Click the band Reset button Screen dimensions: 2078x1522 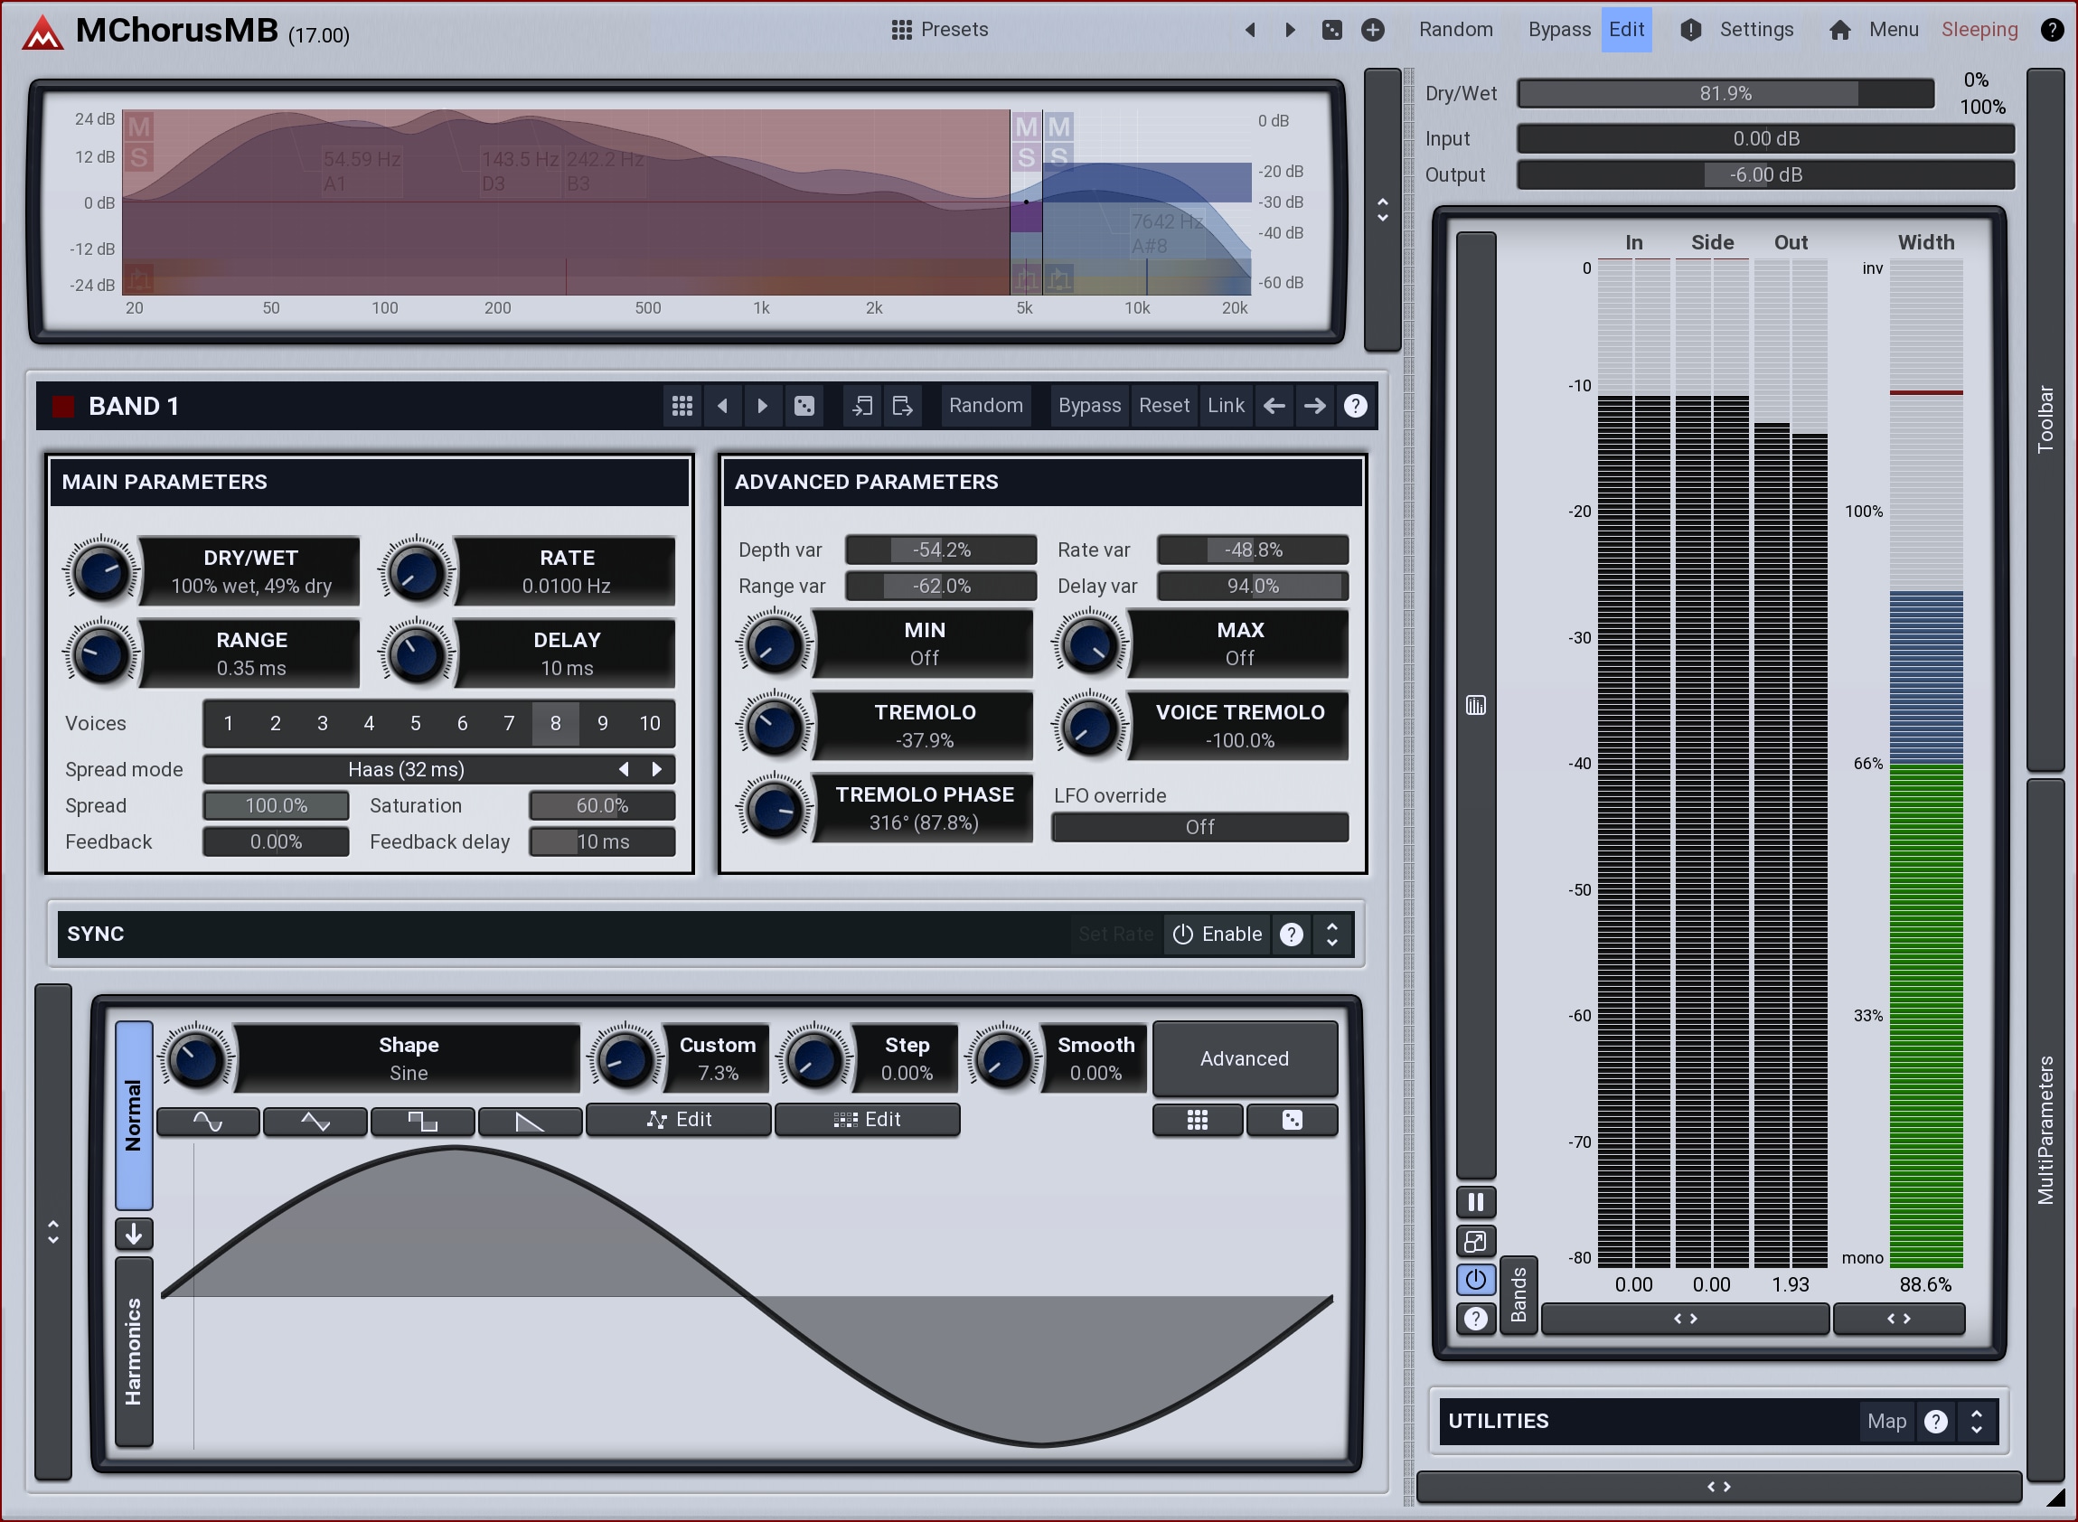[x=1164, y=407]
